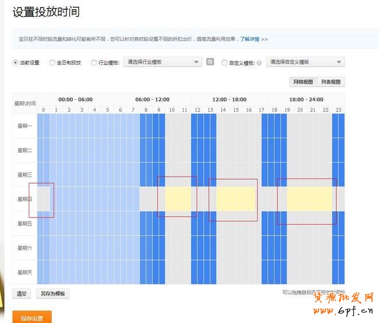Viewport: 379px width, 323px height.
Task: Select the 当前设置 radio button
Action: (16, 63)
